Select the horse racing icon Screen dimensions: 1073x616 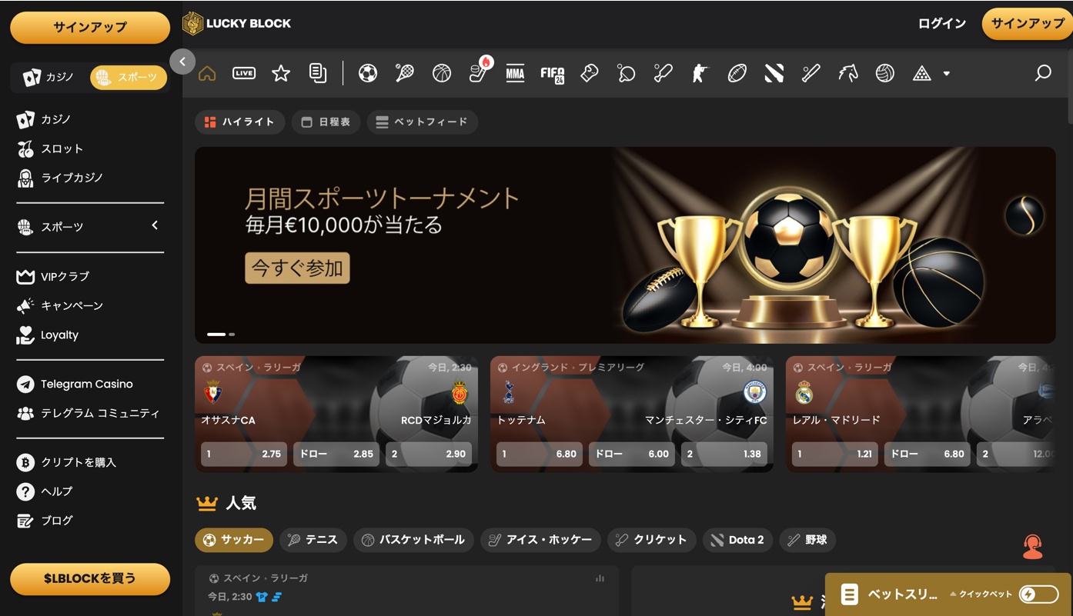[x=848, y=74]
